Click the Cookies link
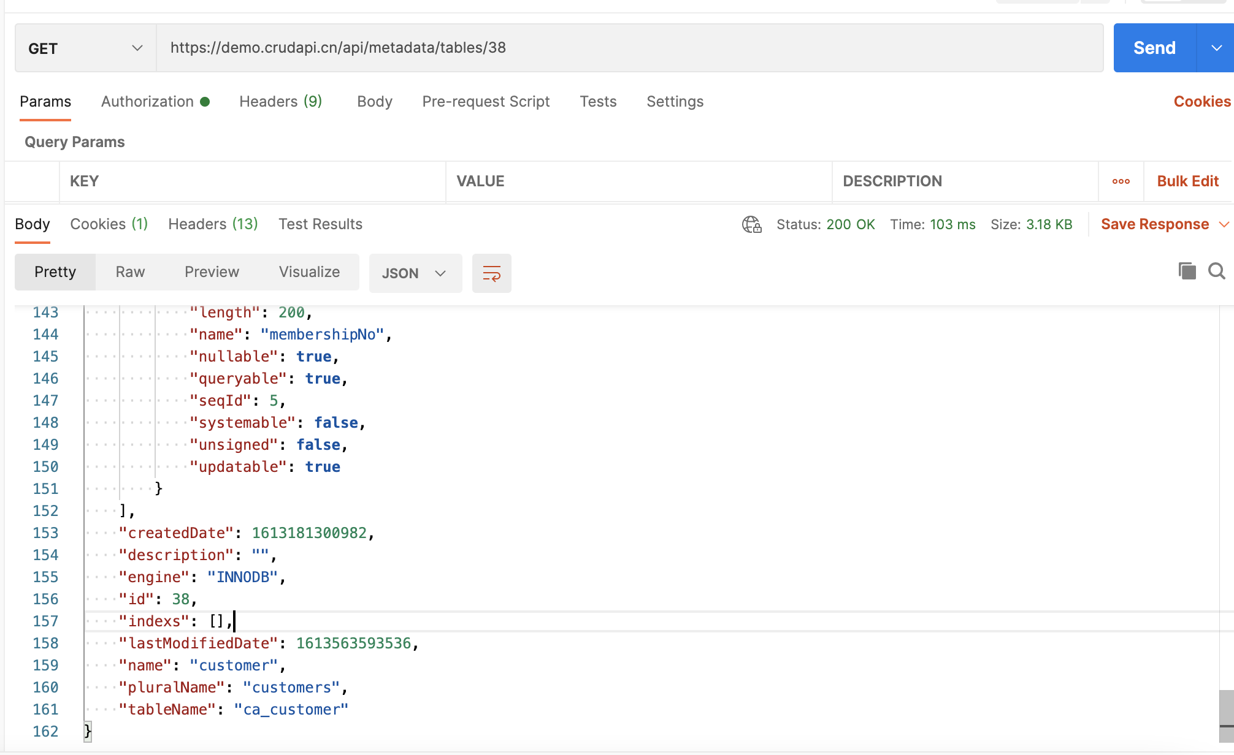Image resolution: width=1234 pixels, height=755 pixels. pos(1201,102)
